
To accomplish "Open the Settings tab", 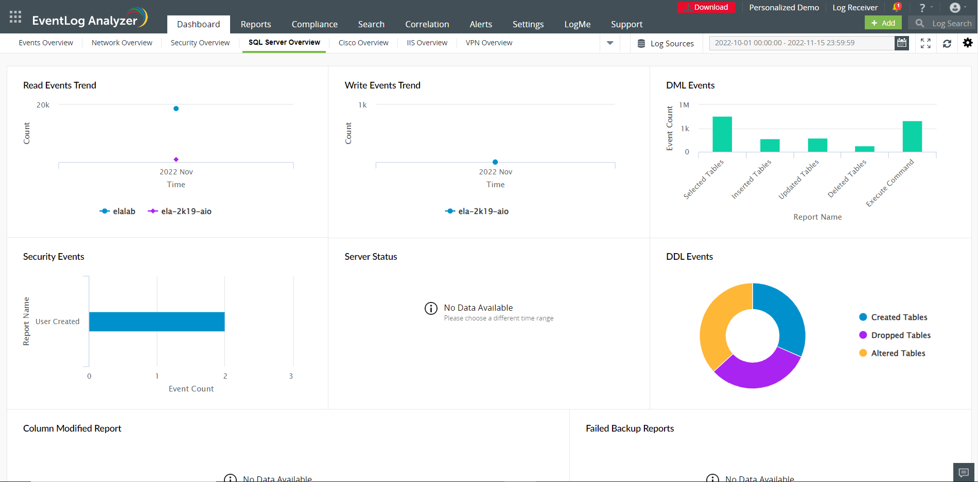I will [528, 24].
